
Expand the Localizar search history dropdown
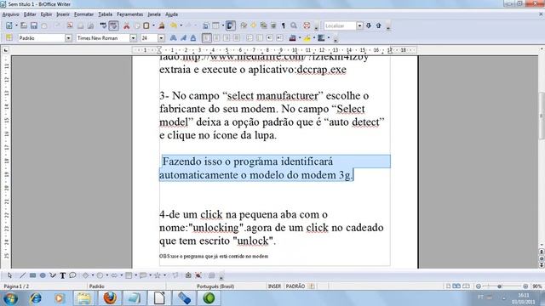pos(359,25)
